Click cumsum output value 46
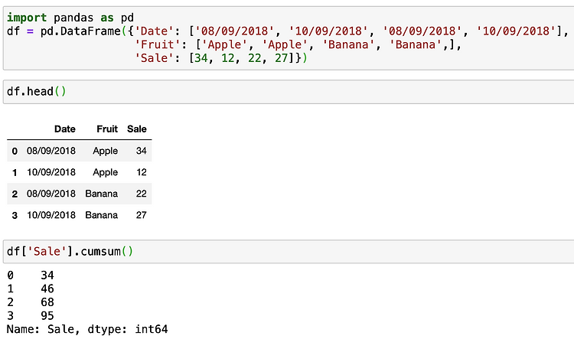Screen dimensions: 574x339 pos(47,288)
